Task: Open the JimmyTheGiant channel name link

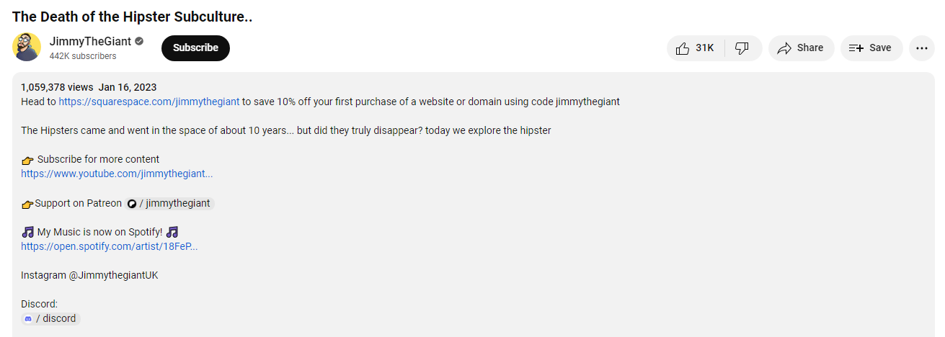Action: [89, 41]
